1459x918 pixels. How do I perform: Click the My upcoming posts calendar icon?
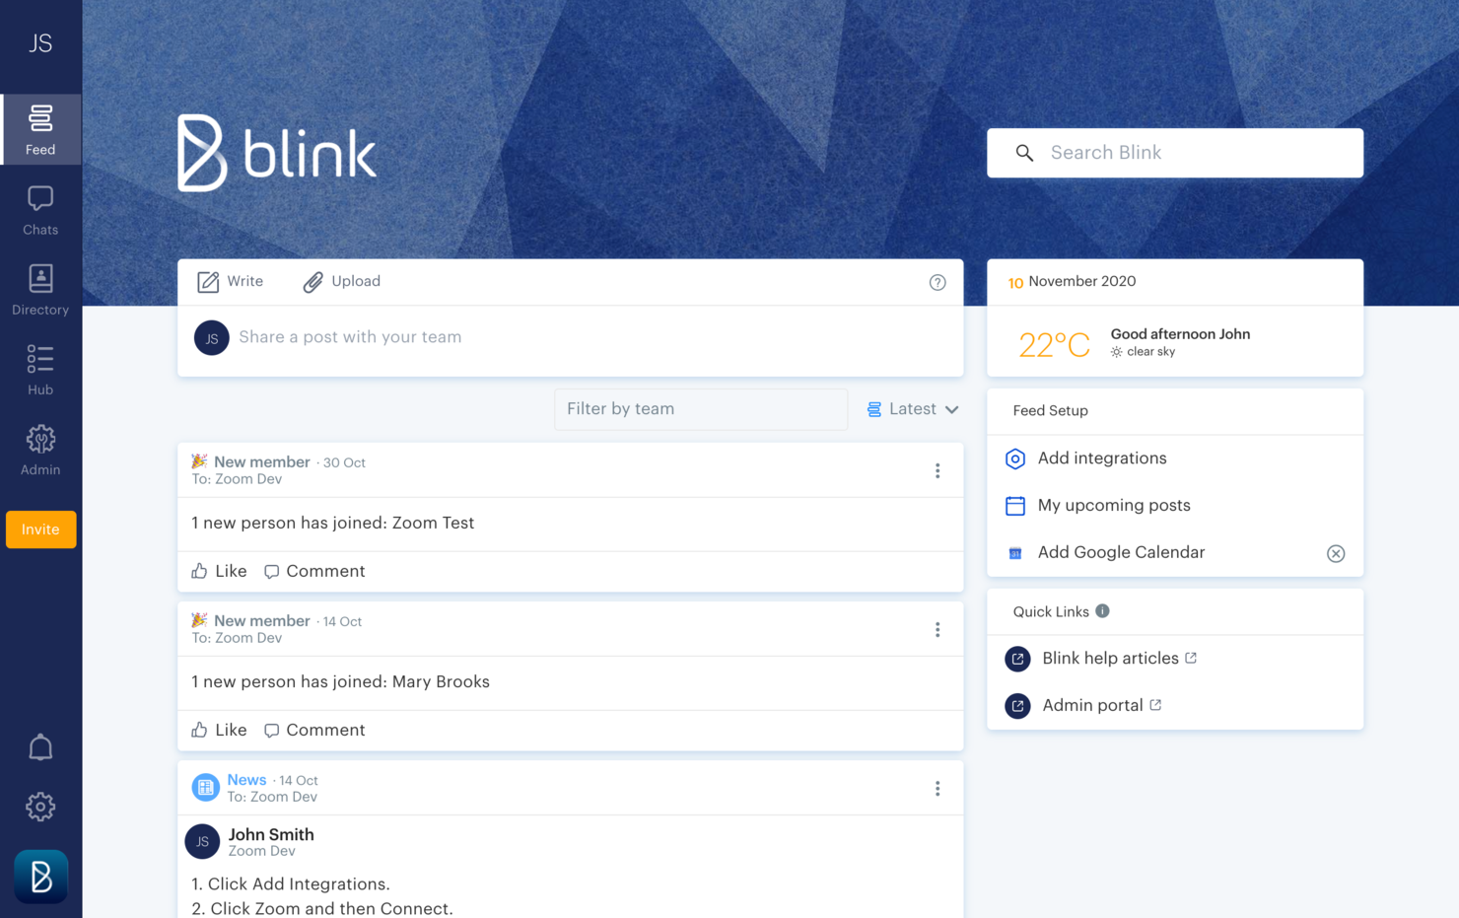coord(1015,506)
